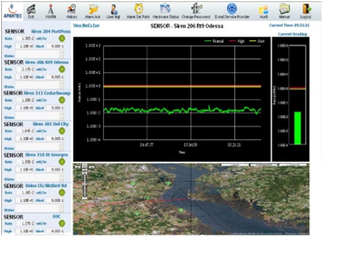Click the Siren 201 Del City green status indicator
The height and width of the screenshot is (260, 347).
coord(62,131)
